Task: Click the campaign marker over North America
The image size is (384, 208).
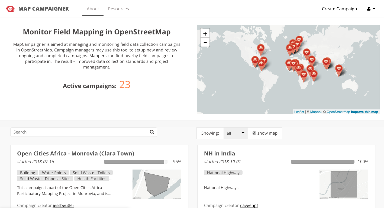Action: (260, 49)
